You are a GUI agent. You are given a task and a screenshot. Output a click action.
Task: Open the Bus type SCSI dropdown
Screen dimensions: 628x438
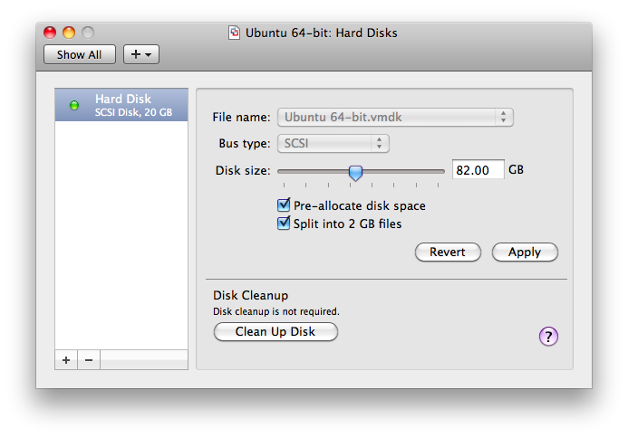333,143
